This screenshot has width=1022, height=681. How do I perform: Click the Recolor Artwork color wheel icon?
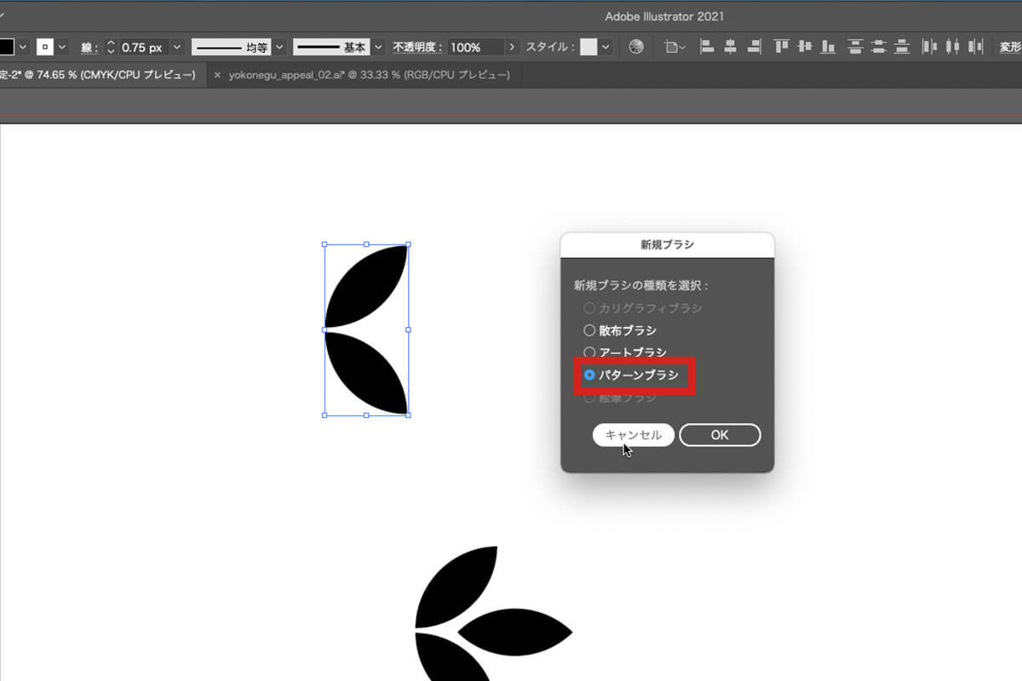click(635, 48)
